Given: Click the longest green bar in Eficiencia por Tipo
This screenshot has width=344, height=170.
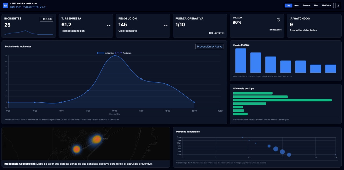Looking at the screenshot, I should [x=282, y=100].
